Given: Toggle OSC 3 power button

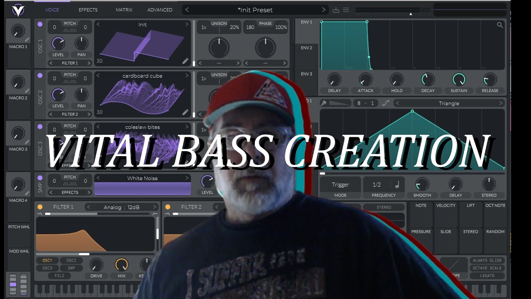Looking at the screenshot, I should pyautogui.click(x=40, y=126).
